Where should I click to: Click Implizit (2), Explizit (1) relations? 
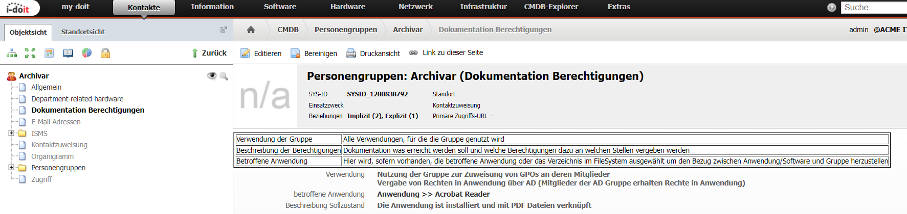click(x=383, y=116)
